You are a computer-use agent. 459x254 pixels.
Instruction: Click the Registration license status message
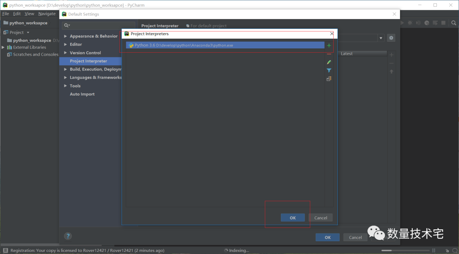tap(87, 251)
